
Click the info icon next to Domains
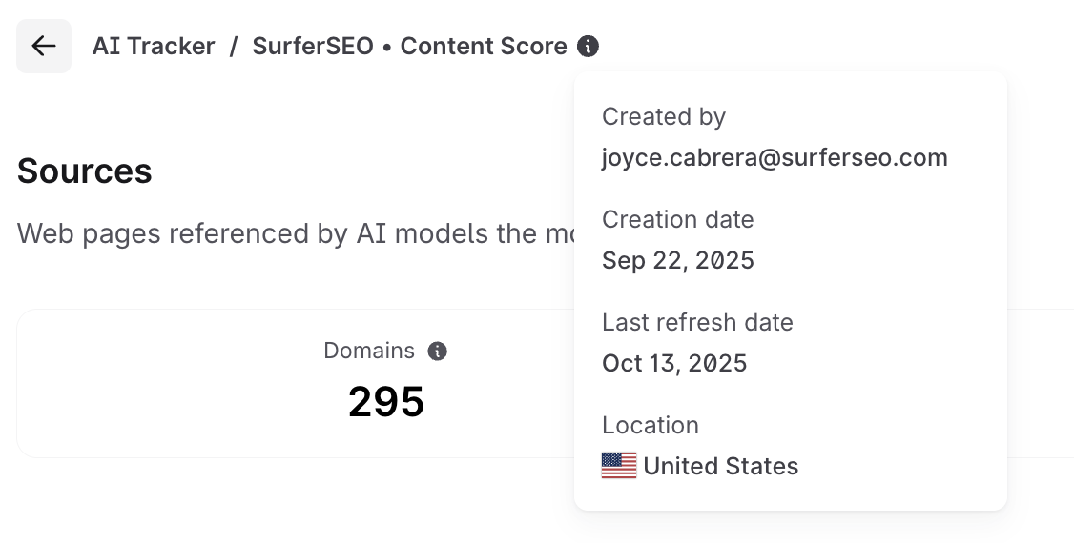[438, 352]
